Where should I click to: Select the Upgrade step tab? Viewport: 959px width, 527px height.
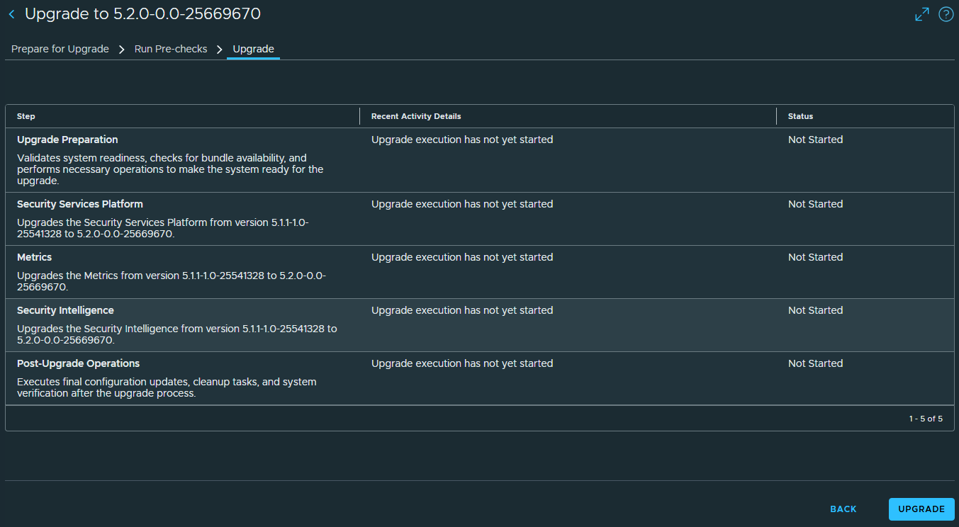pos(253,50)
